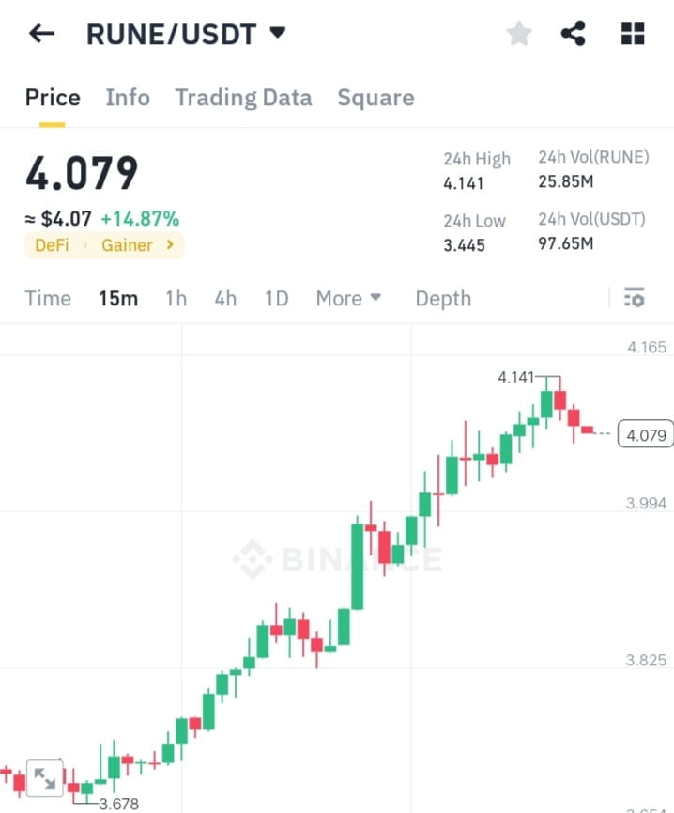This screenshot has width=674, height=813.
Task: Select the DeFi category tag
Action: point(53,245)
